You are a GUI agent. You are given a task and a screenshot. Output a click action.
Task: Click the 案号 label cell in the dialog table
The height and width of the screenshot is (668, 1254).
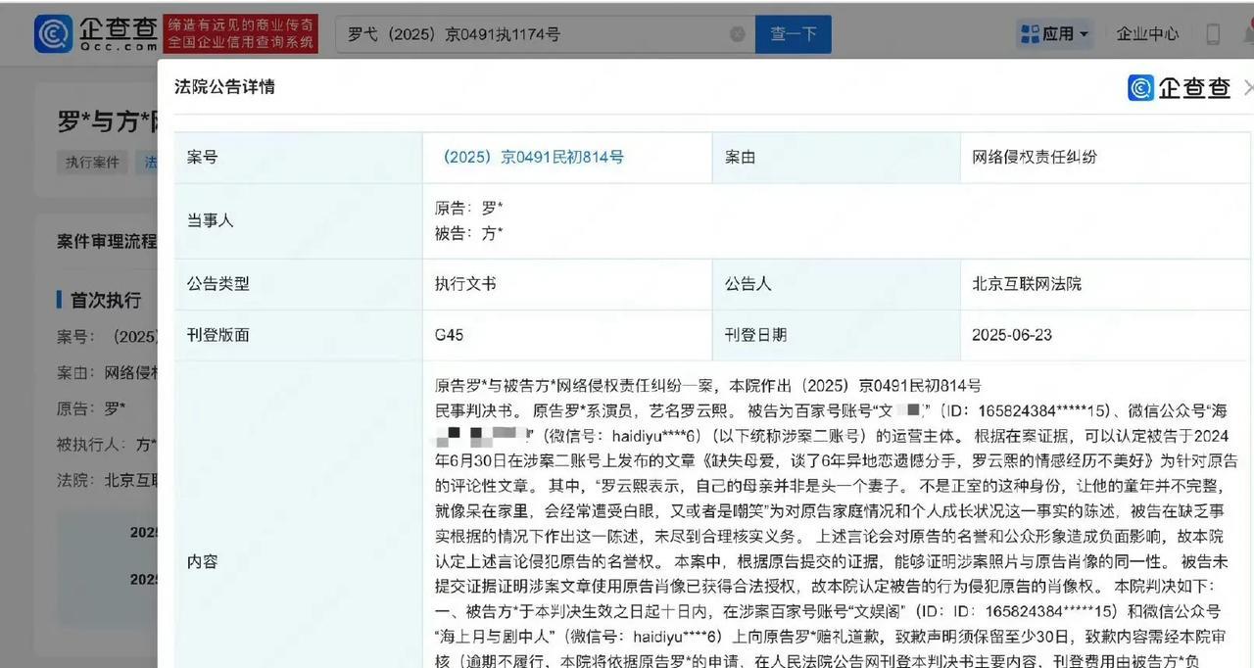click(299, 158)
